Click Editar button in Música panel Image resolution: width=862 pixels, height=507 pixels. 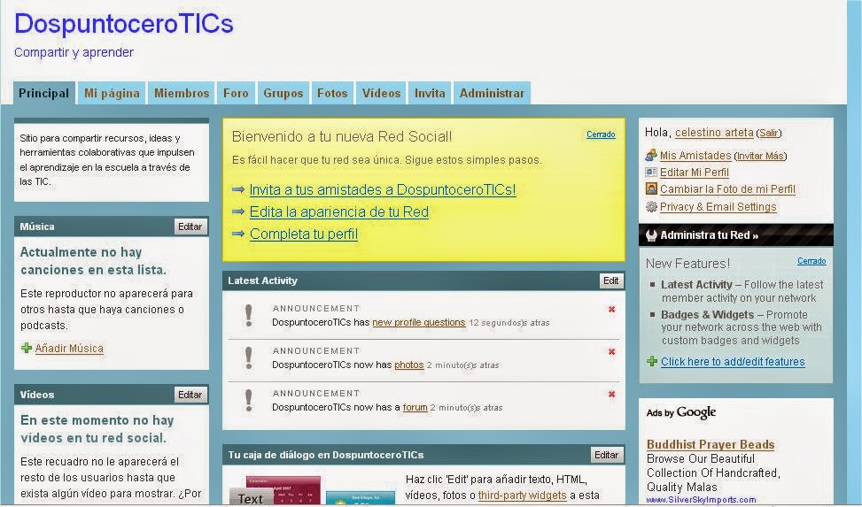pos(190,227)
